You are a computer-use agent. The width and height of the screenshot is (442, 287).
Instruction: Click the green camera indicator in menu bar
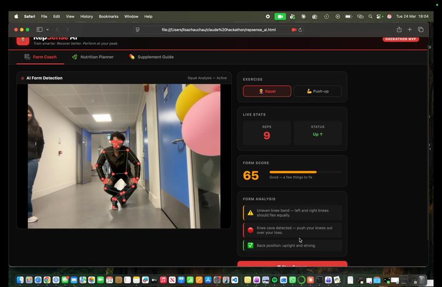(x=280, y=16)
